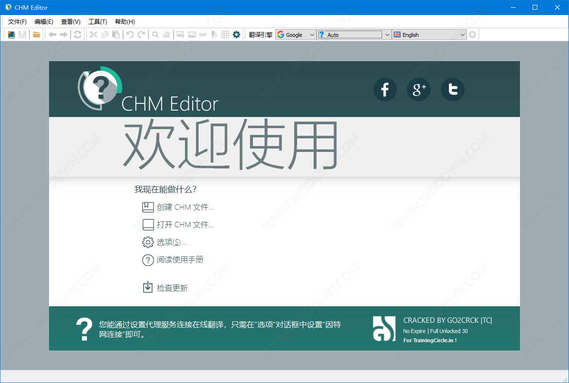The image size is (569, 383).
Task: Open the Twitter social icon
Action: (452, 90)
